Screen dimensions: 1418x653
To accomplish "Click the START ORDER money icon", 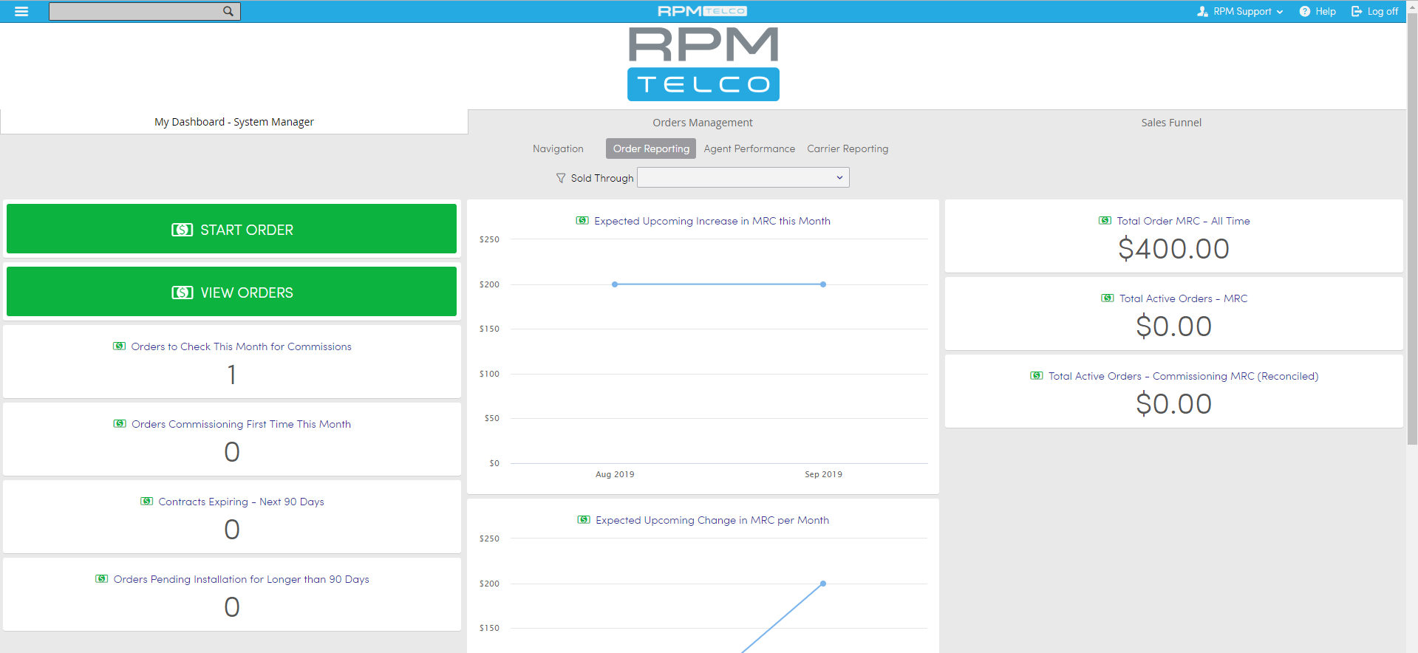I will 182,230.
